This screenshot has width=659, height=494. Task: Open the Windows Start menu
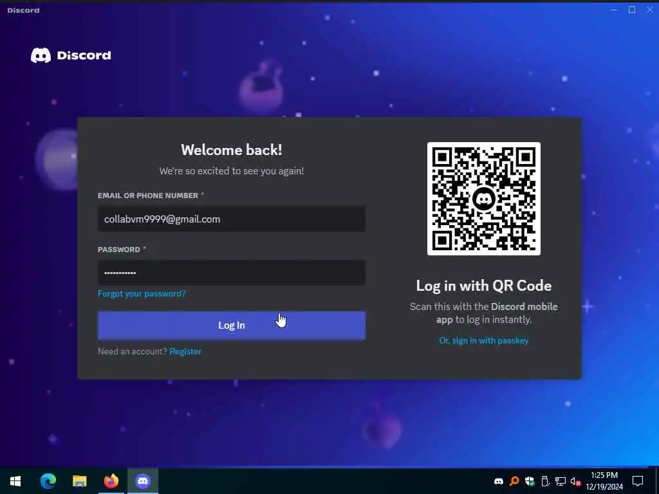tap(15, 481)
